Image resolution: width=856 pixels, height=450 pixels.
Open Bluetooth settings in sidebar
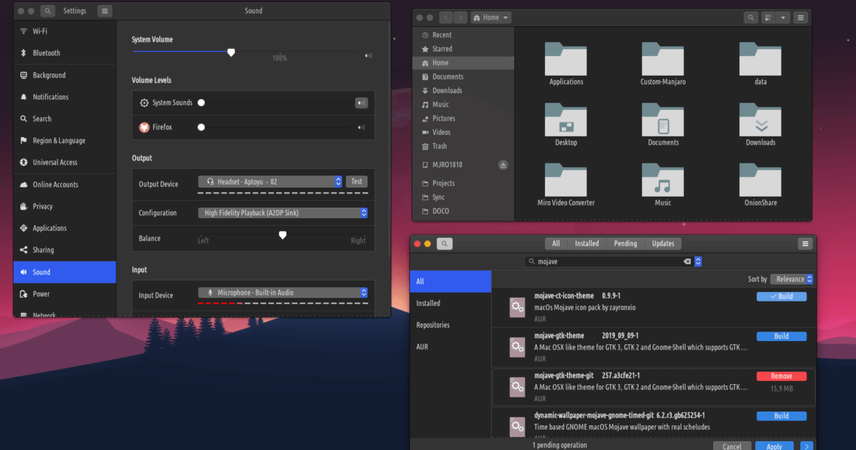46,53
